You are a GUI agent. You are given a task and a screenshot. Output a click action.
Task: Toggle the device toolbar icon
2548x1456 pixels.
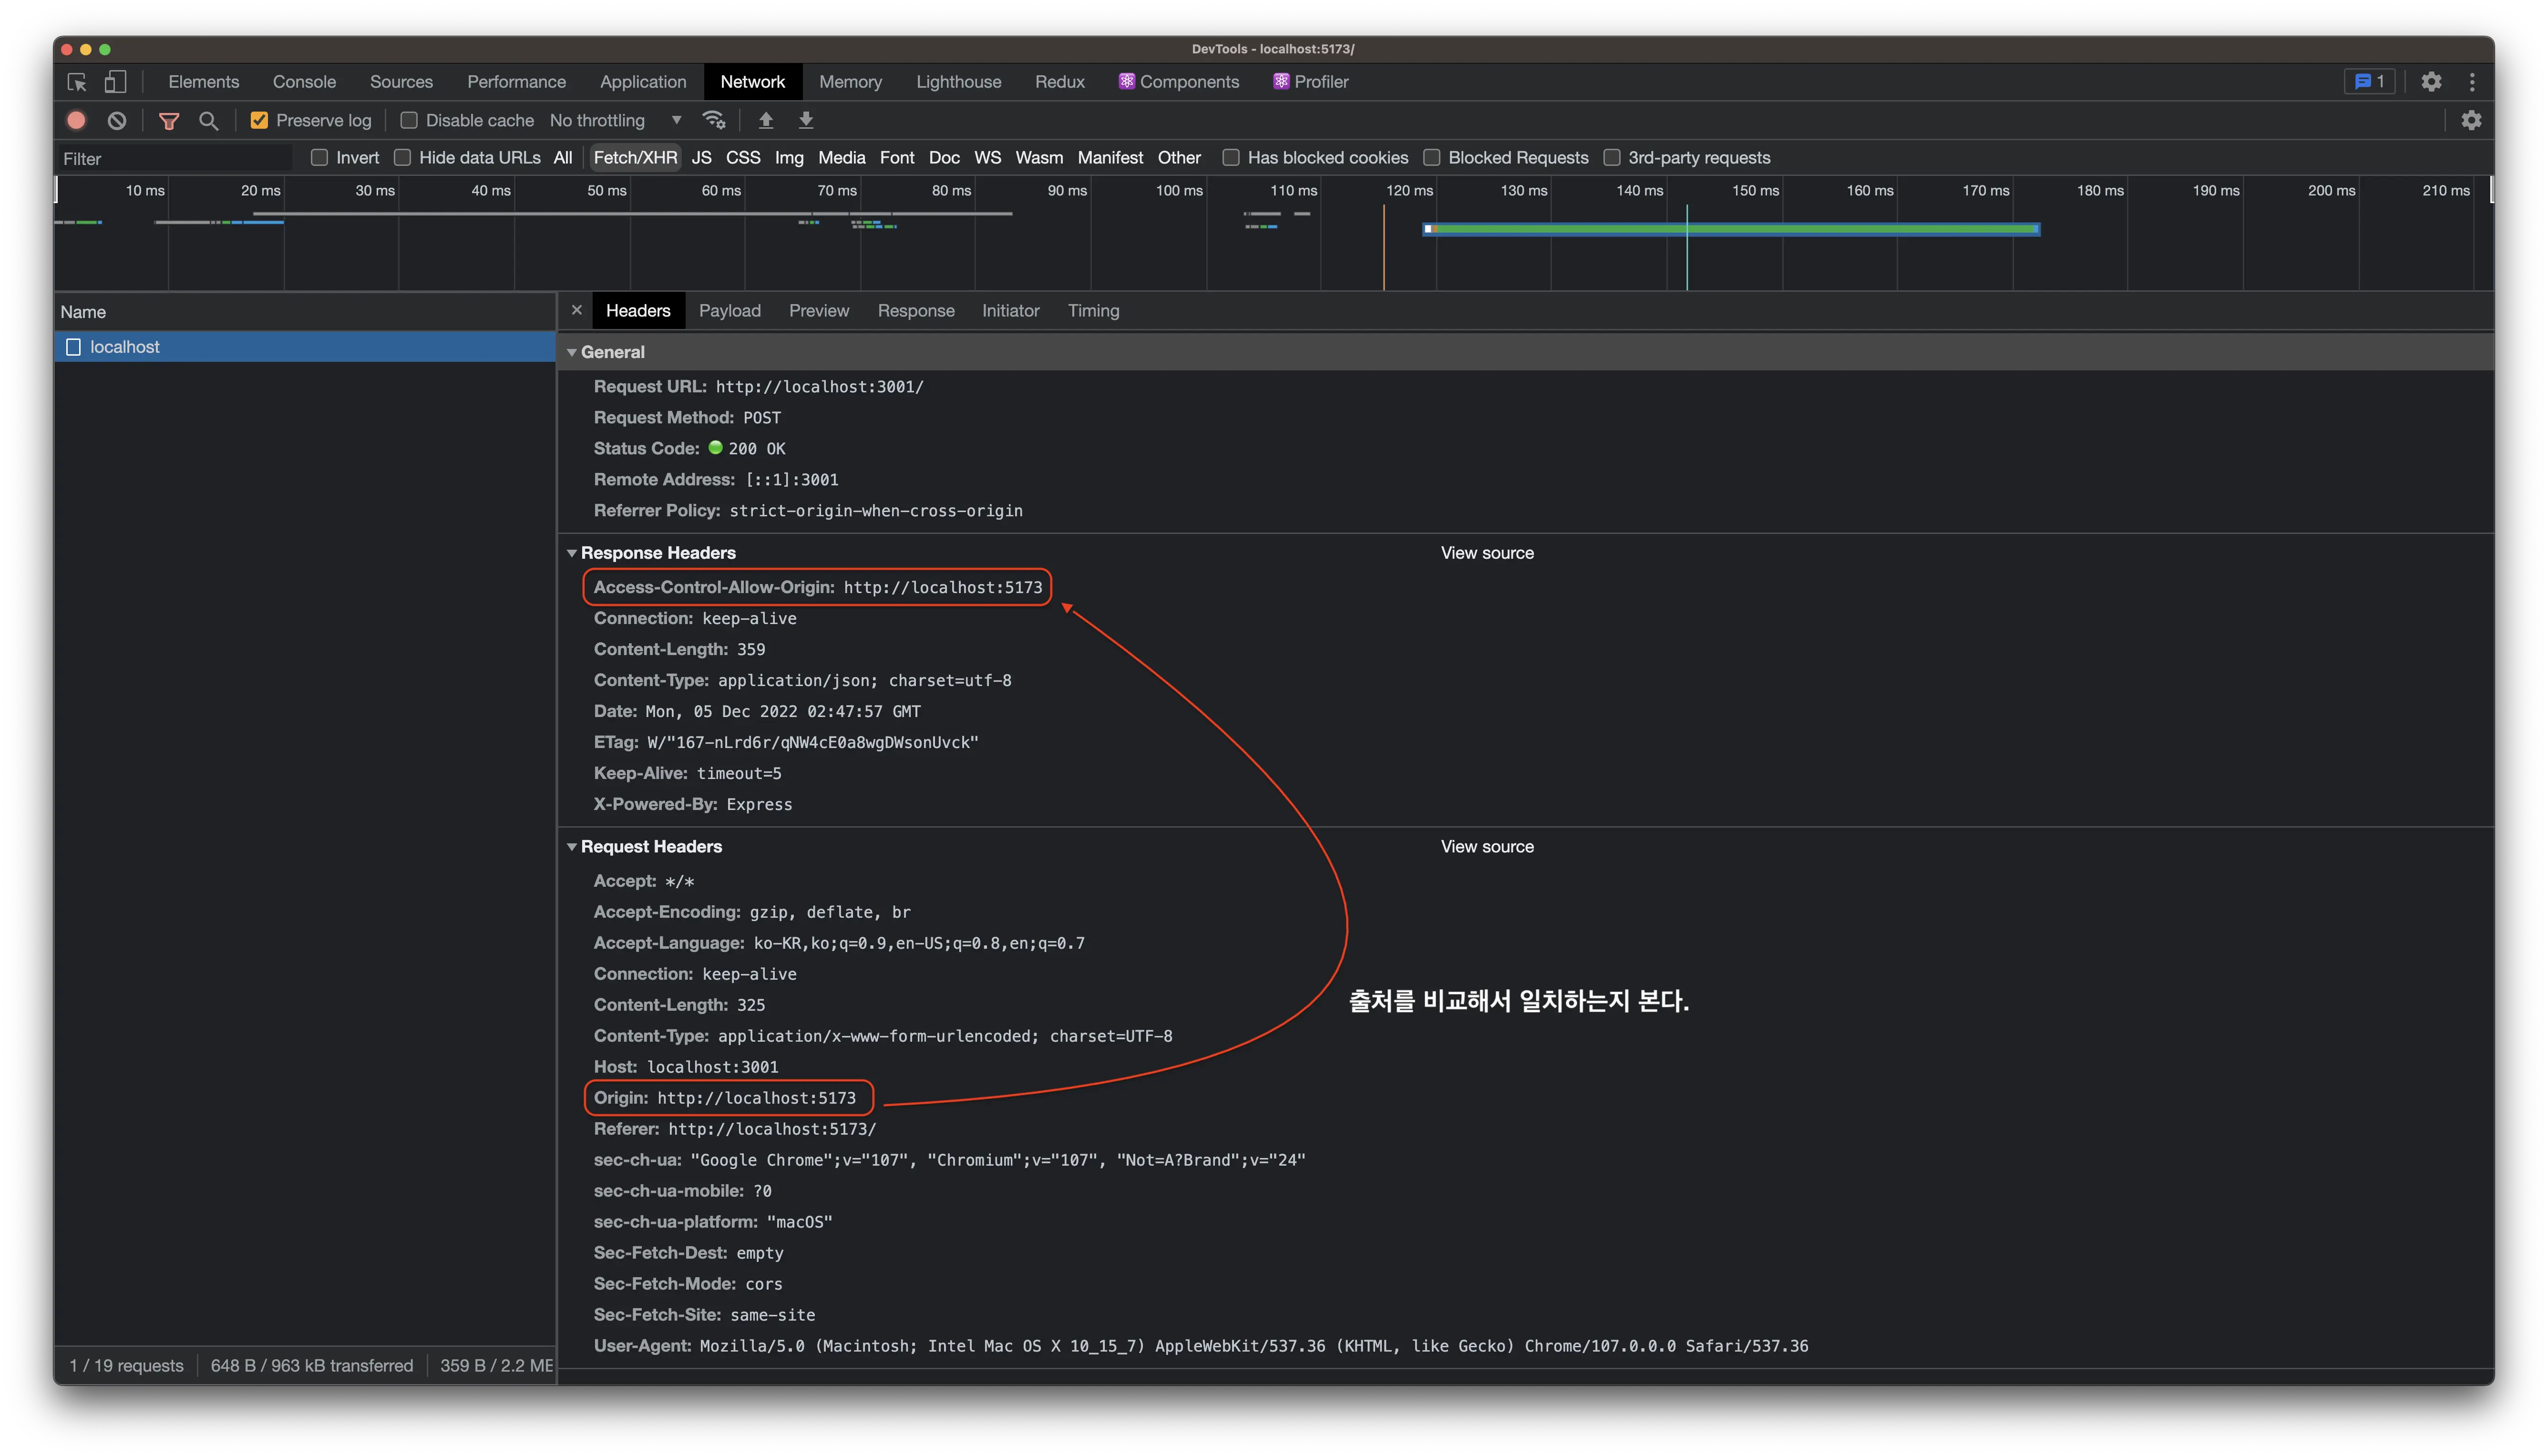click(115, 82)
